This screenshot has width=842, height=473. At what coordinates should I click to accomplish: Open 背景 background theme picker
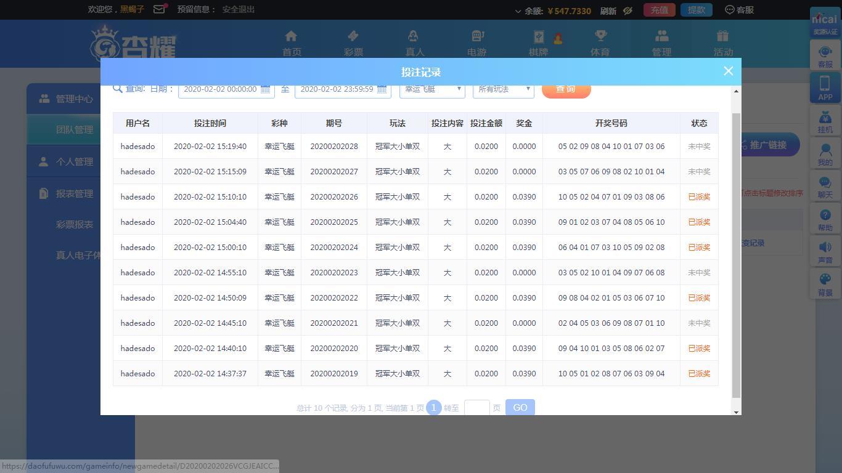(825, 285)
